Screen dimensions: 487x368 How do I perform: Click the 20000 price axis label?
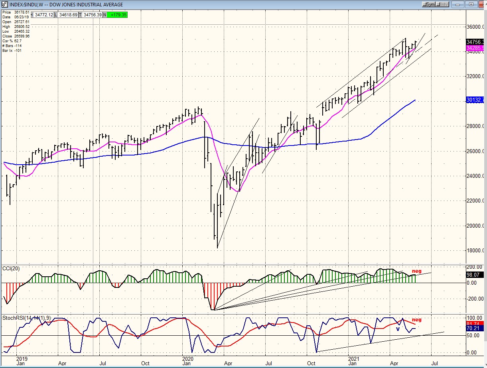point(475,226)
